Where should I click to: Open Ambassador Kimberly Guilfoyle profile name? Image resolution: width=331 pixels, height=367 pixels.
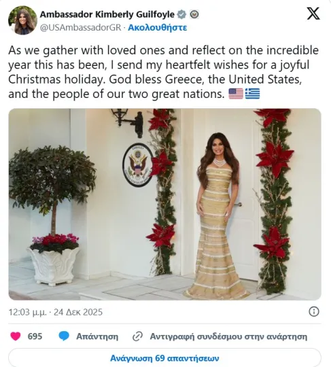click(107, 14)
